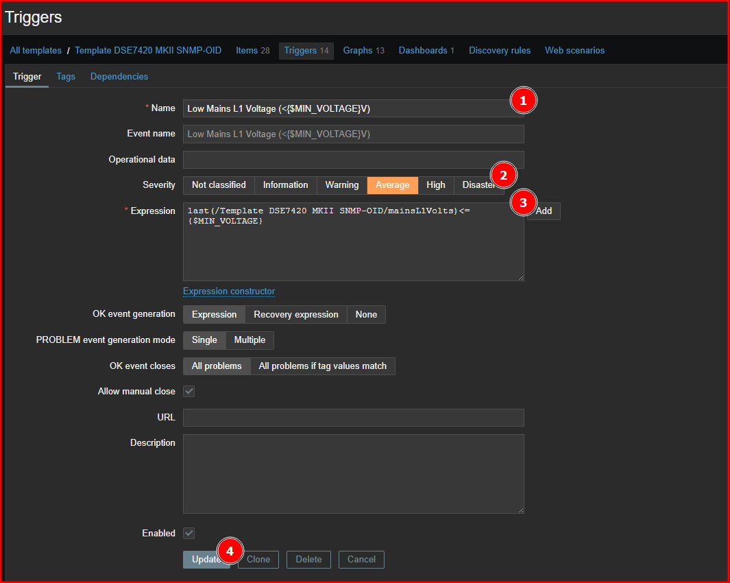The height and width of the screenshot is (583, 730).
Task: Open the All templates breadcrumb link
Action: 36,50
